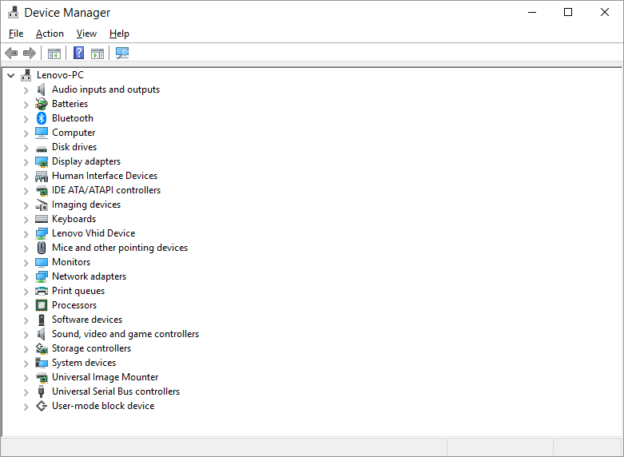Image resolution: width=624 pixels, height=457 pixels.
Task: Select the Software devices label
Action: [x=87, y=320]
